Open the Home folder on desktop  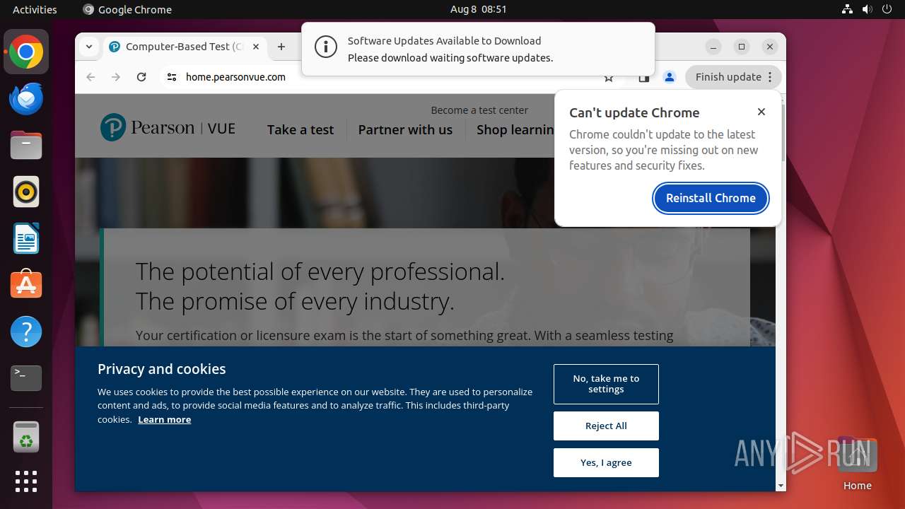tap(857, 463)
